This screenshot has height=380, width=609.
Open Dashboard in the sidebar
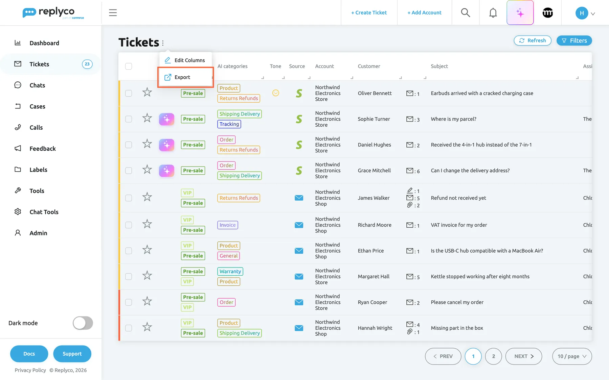click(x=44, y=43)
